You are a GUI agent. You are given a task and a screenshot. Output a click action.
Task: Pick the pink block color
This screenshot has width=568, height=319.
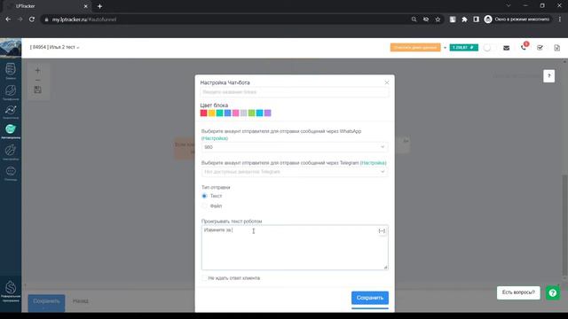(235, 113)
